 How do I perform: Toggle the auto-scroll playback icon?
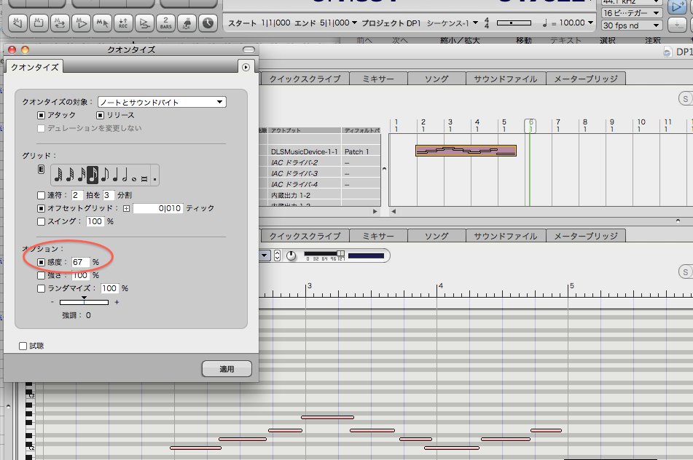pyautogui.click(x=144, y=23)
